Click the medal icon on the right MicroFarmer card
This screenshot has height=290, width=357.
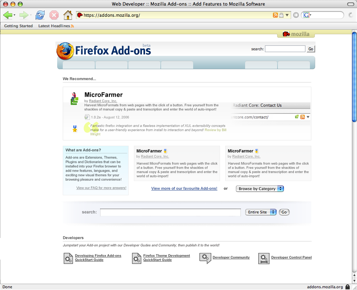[x=257, y=151]
